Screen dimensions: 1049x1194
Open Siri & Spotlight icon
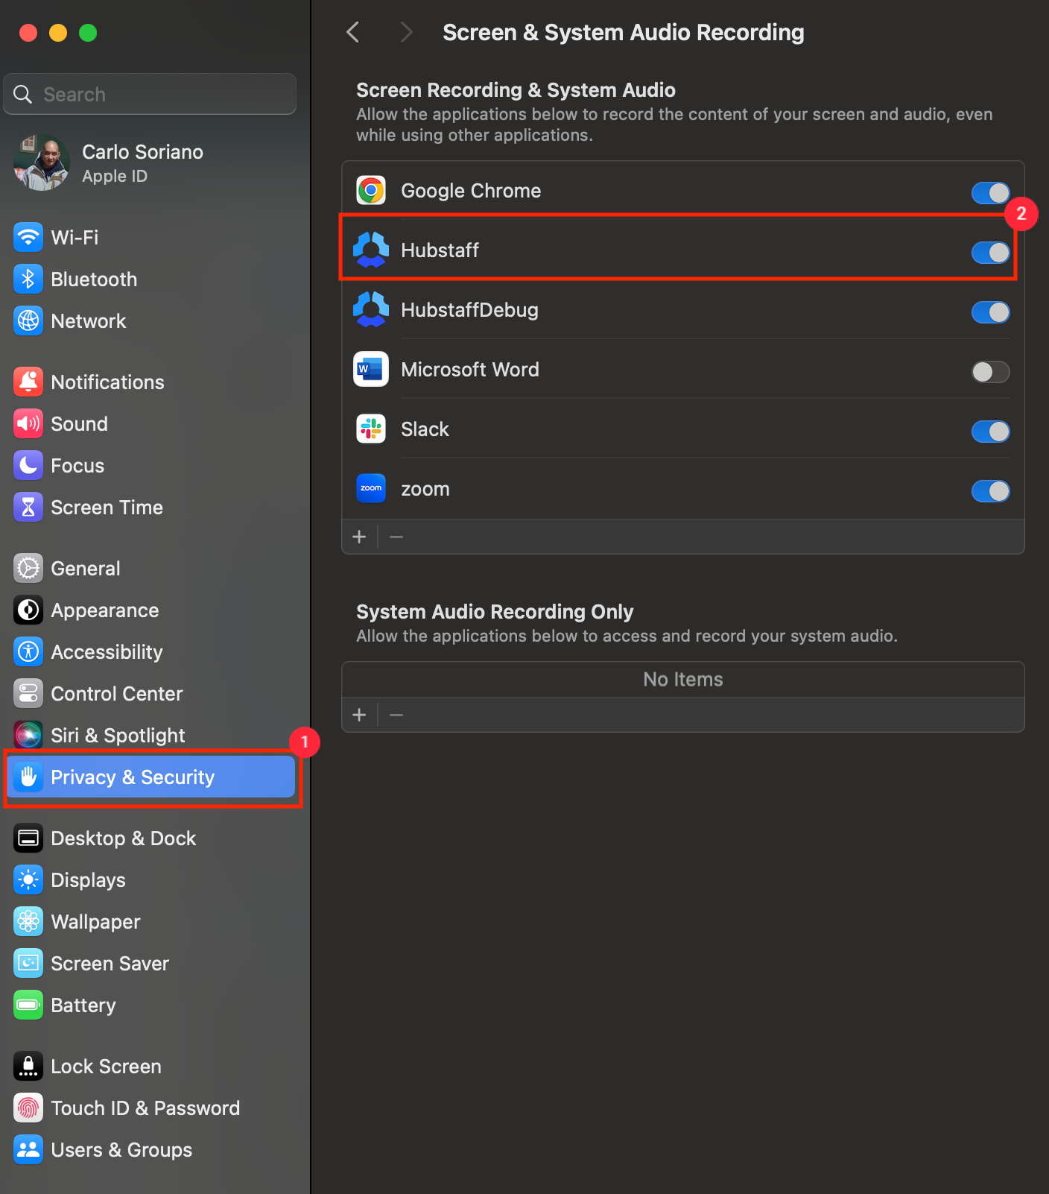tap(28, 736)
